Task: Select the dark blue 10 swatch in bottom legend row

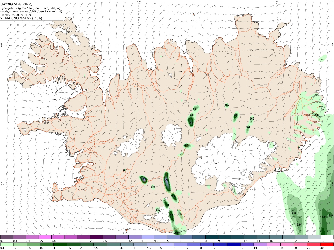Action: [233, 245]
